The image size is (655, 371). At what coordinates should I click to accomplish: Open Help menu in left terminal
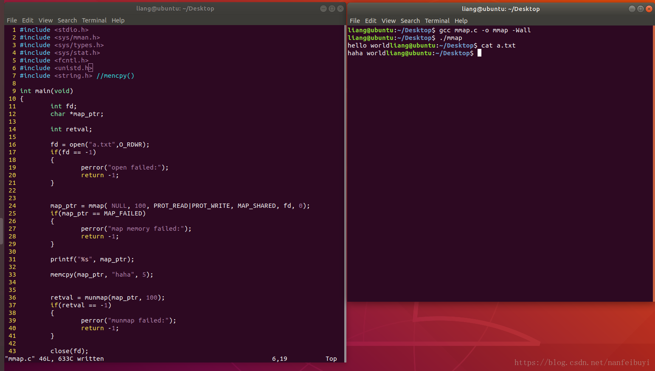pyautogui.click(x=118, y=20)
